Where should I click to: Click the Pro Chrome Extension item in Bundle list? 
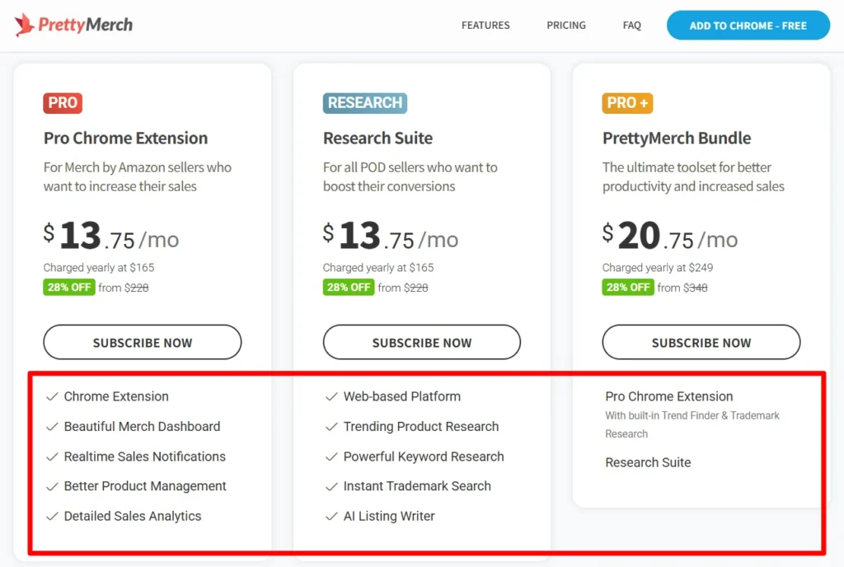668,396
